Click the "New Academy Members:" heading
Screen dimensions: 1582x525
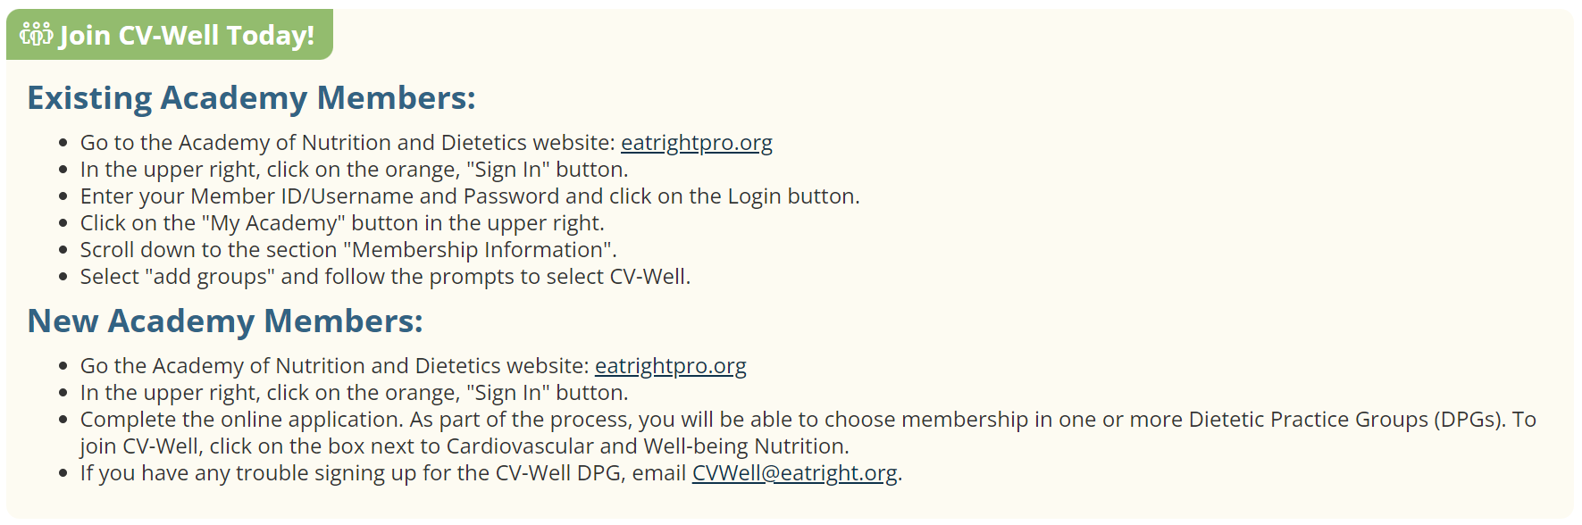pyautogui.click(x=225, y=321)
